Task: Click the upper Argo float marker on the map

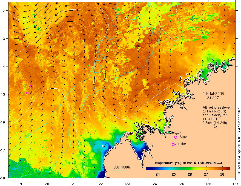Action: [31, 86]
